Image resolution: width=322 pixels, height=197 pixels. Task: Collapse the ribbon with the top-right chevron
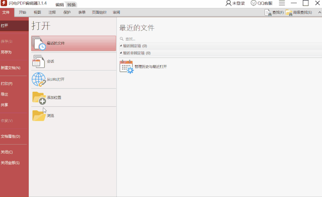click(319, 13)
